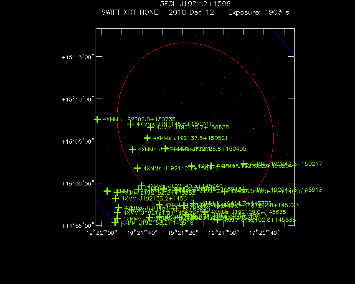Viewport: 355px width, 284px height.
Task: Click cross marker beside 4XMMs J192137.5+150521
Action: [147, 138]
